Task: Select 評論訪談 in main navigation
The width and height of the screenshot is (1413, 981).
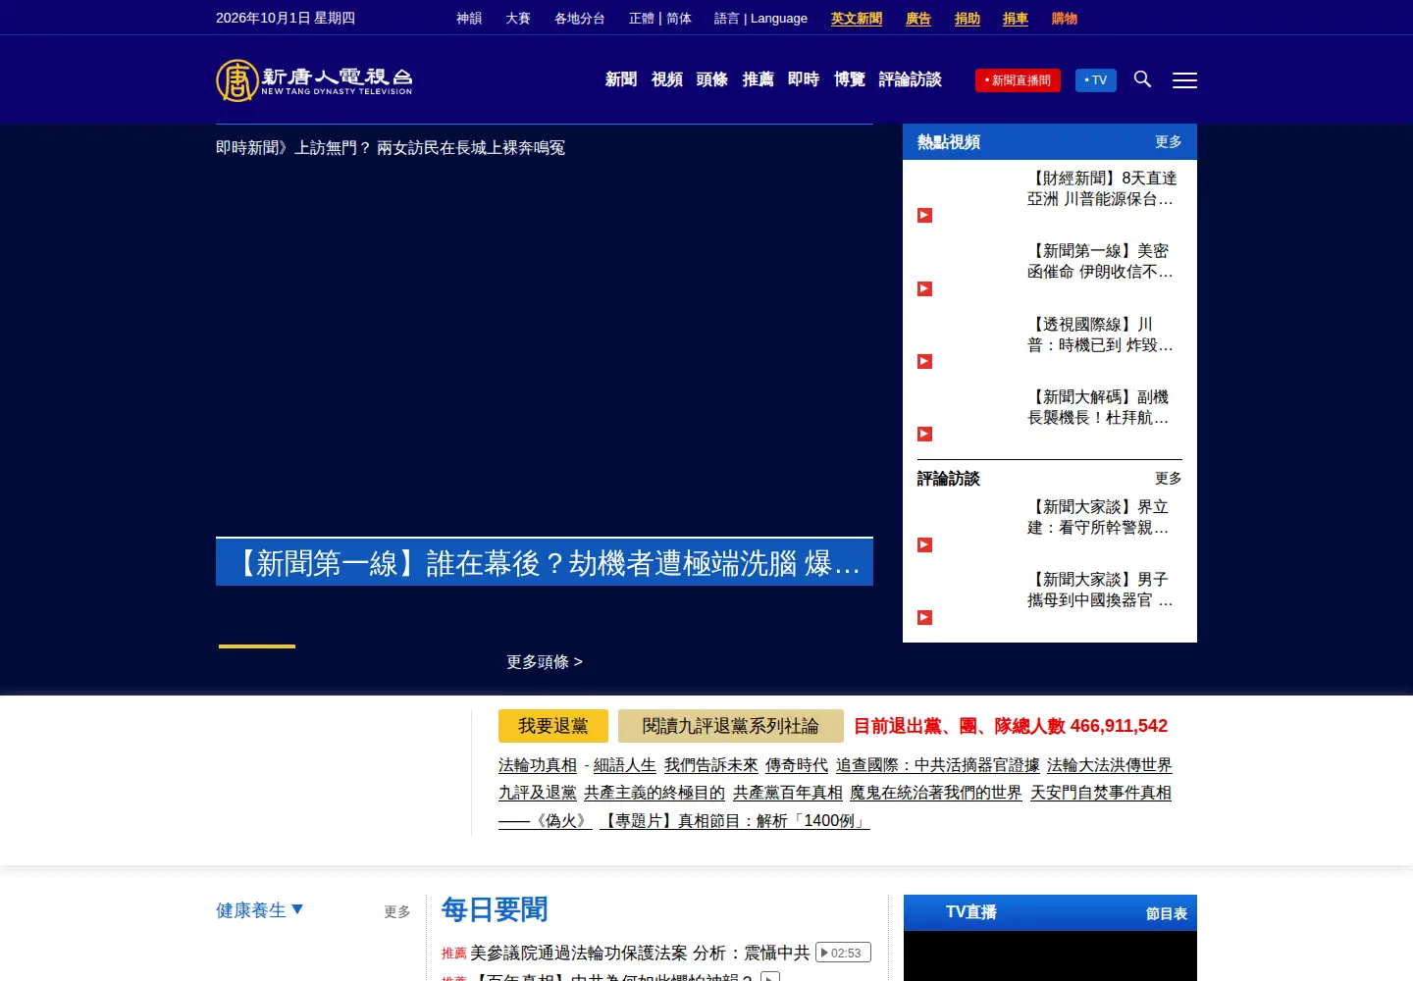Action: tap(911, 79)
